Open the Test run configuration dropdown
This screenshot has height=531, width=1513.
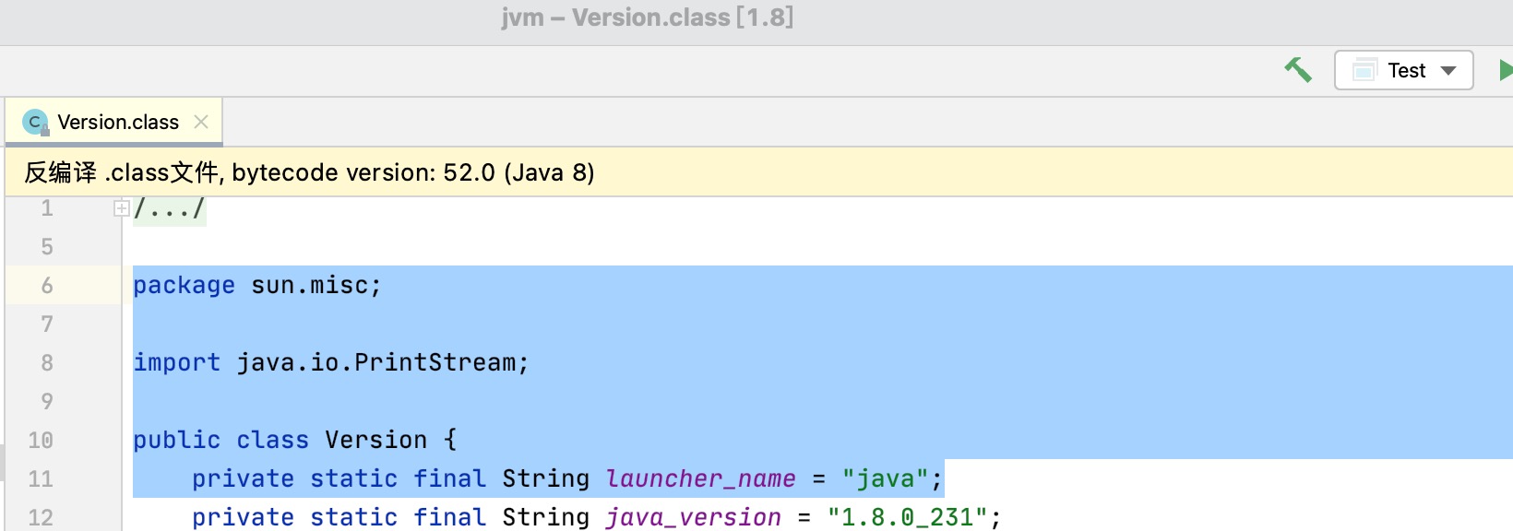(x=1403, y=70)
